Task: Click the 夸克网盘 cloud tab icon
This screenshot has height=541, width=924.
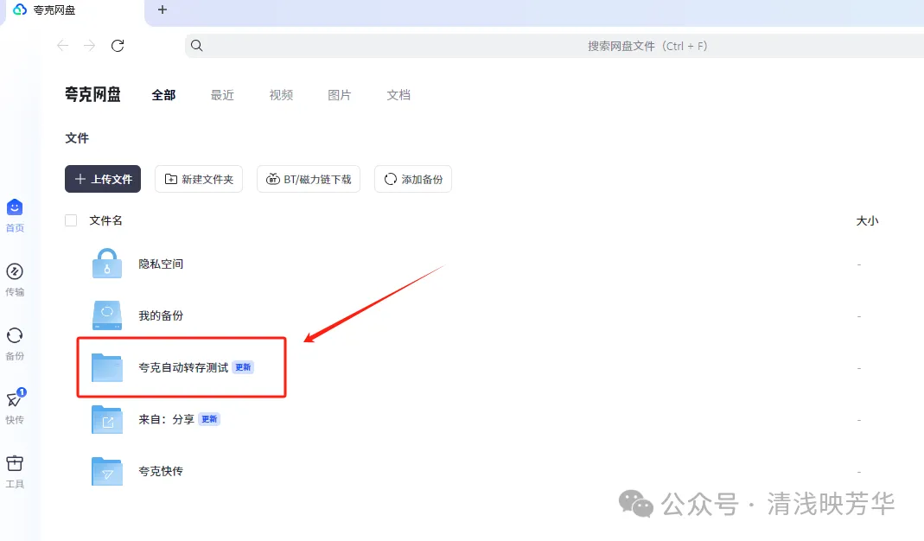Action: 20,10
